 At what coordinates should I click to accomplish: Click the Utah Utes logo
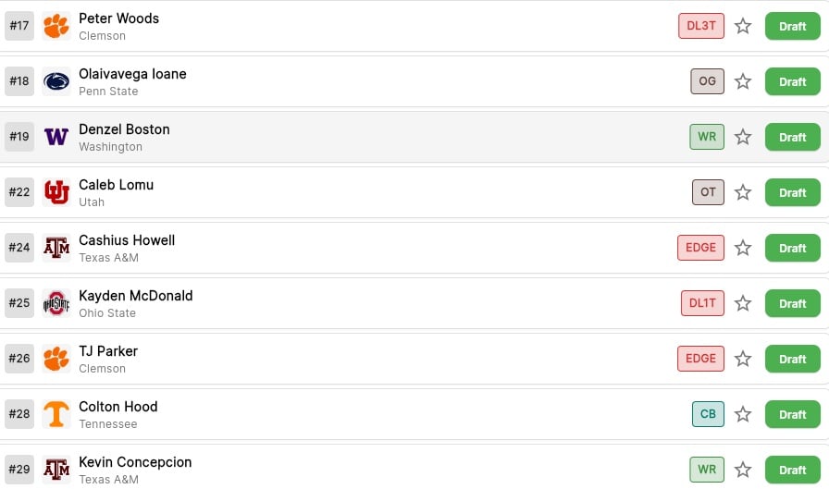56,192
